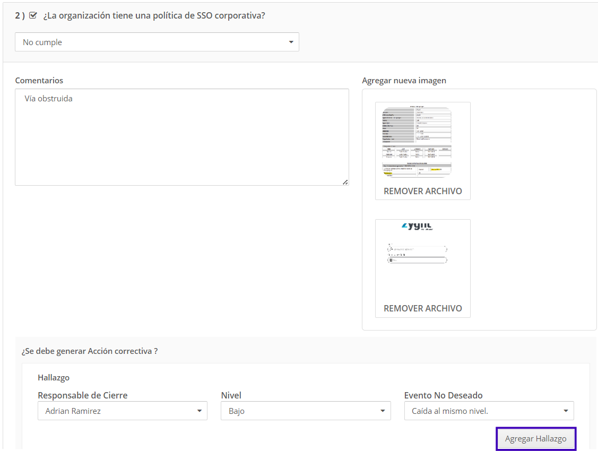Click the resize grip of the Comentarios box
The height and width of the screenshot is (451, 598).
[346, 182]
